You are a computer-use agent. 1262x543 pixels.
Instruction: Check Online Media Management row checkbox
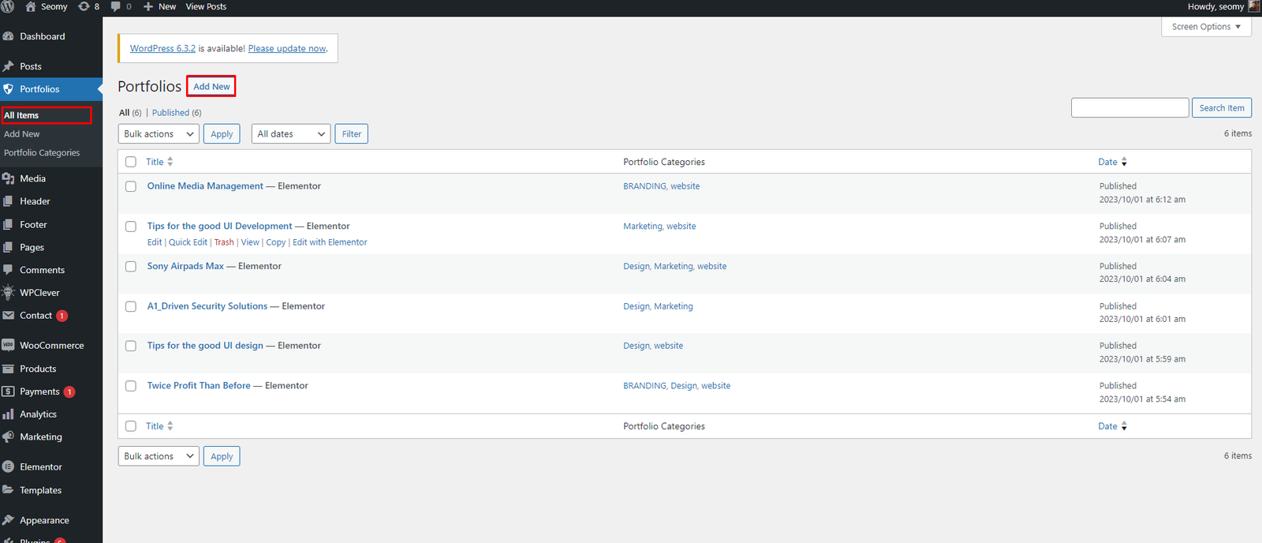131,186
